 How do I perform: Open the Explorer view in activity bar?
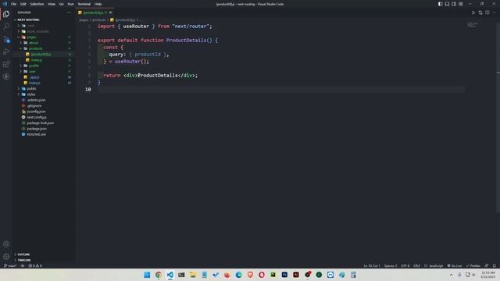coord(6,14)
